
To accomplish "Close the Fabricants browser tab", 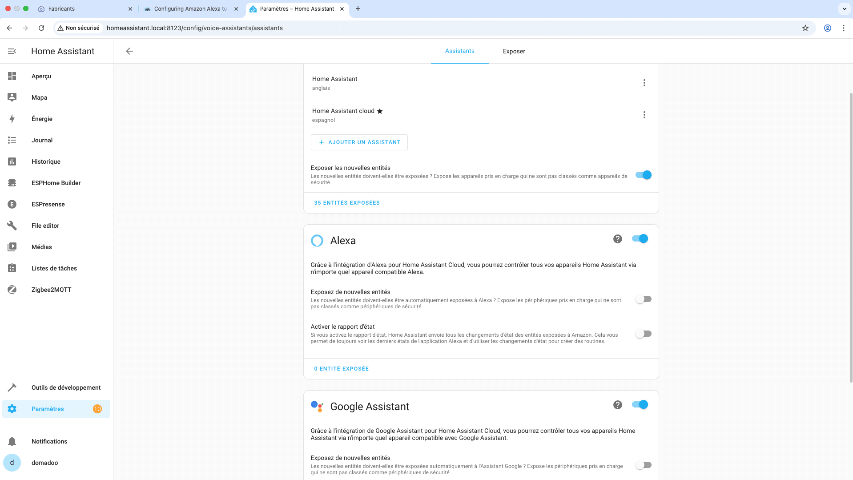I will click(130, 9).
